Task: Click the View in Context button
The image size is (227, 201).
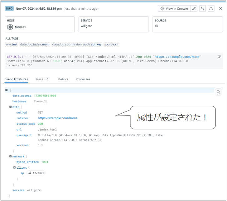Action: click(x=174, y=9)
